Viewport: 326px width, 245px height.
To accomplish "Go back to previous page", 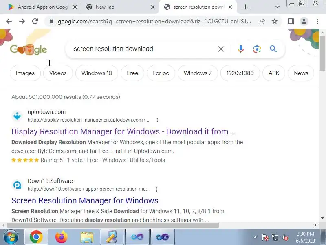I will tap(9, 21).
